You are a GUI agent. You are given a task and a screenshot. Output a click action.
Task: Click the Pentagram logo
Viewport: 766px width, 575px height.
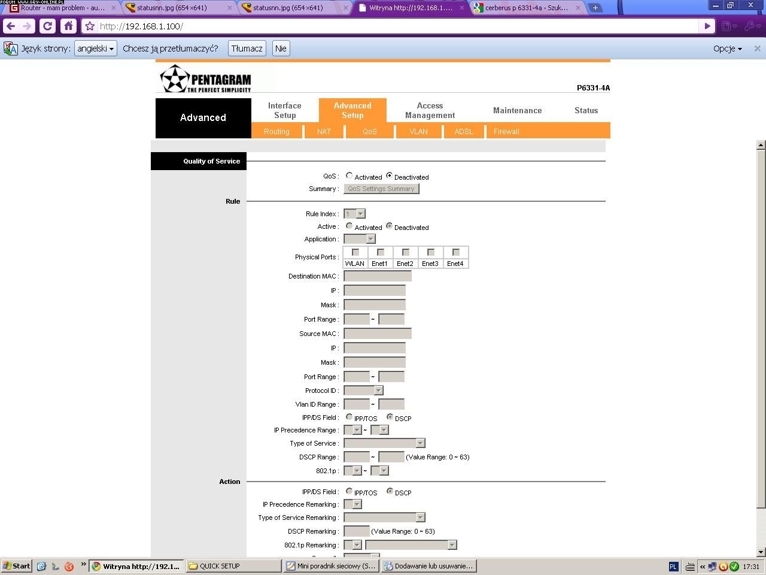click(x=206, y=78)
